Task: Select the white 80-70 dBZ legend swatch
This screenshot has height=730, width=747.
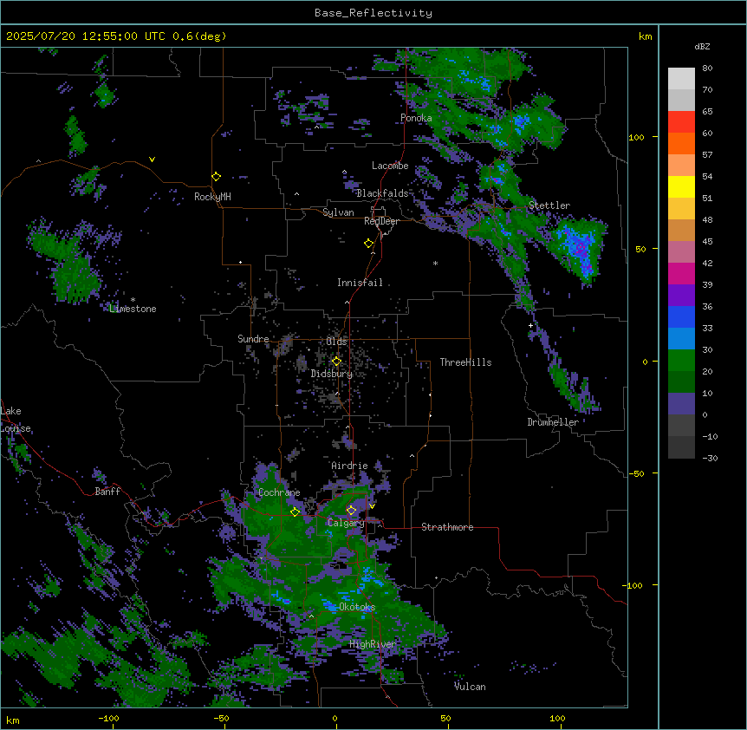Action: (681, 79)
